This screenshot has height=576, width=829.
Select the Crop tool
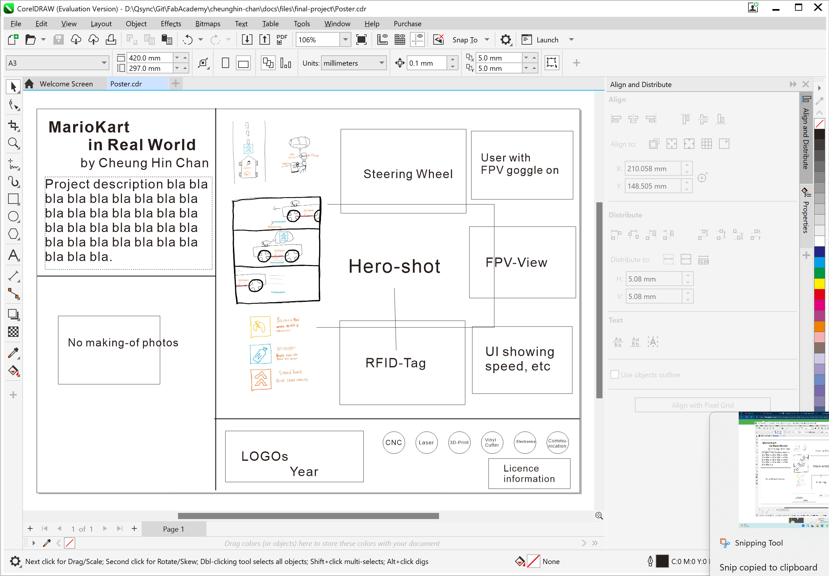13,125
